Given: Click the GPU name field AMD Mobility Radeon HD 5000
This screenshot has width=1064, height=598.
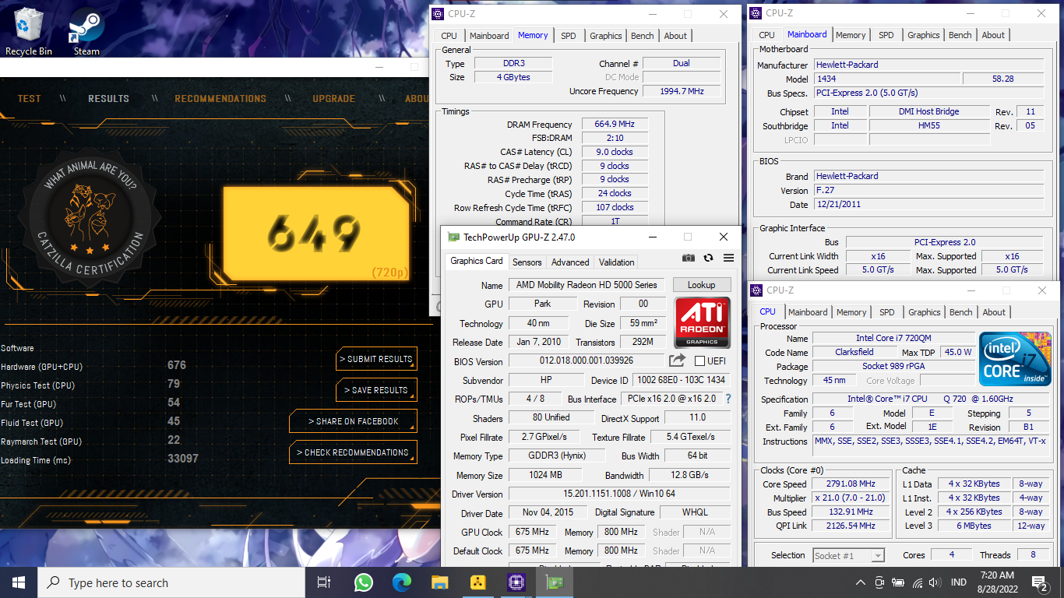Looking at the screenshot, I should (587, 285).
